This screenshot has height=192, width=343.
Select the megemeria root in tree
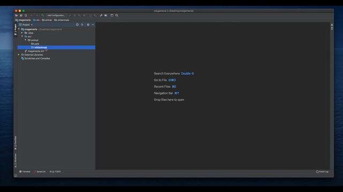(x=31, y=29)
